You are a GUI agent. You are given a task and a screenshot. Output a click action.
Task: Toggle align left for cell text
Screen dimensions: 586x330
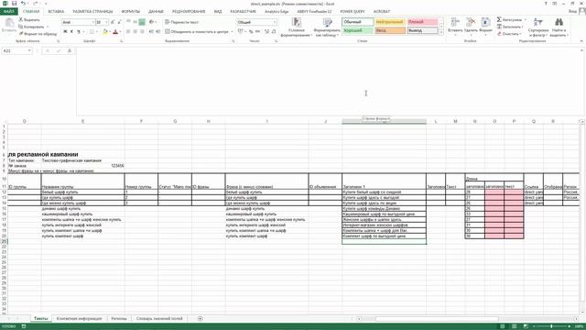[x=128, y=32]
